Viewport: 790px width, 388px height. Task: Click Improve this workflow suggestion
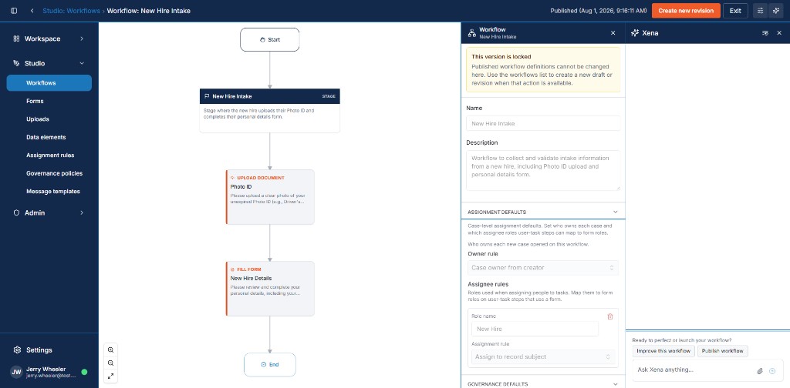click(x=663, y=351)
